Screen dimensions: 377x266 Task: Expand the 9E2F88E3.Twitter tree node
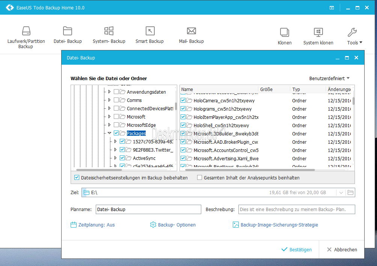pyautogui.click(x=115, y=150)
